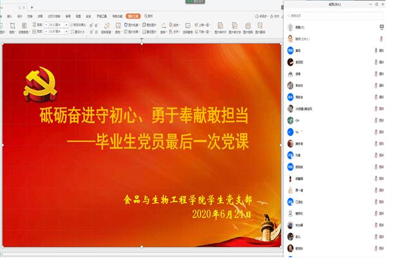Click Reset Size (重设大小) icon

point(72,32)
